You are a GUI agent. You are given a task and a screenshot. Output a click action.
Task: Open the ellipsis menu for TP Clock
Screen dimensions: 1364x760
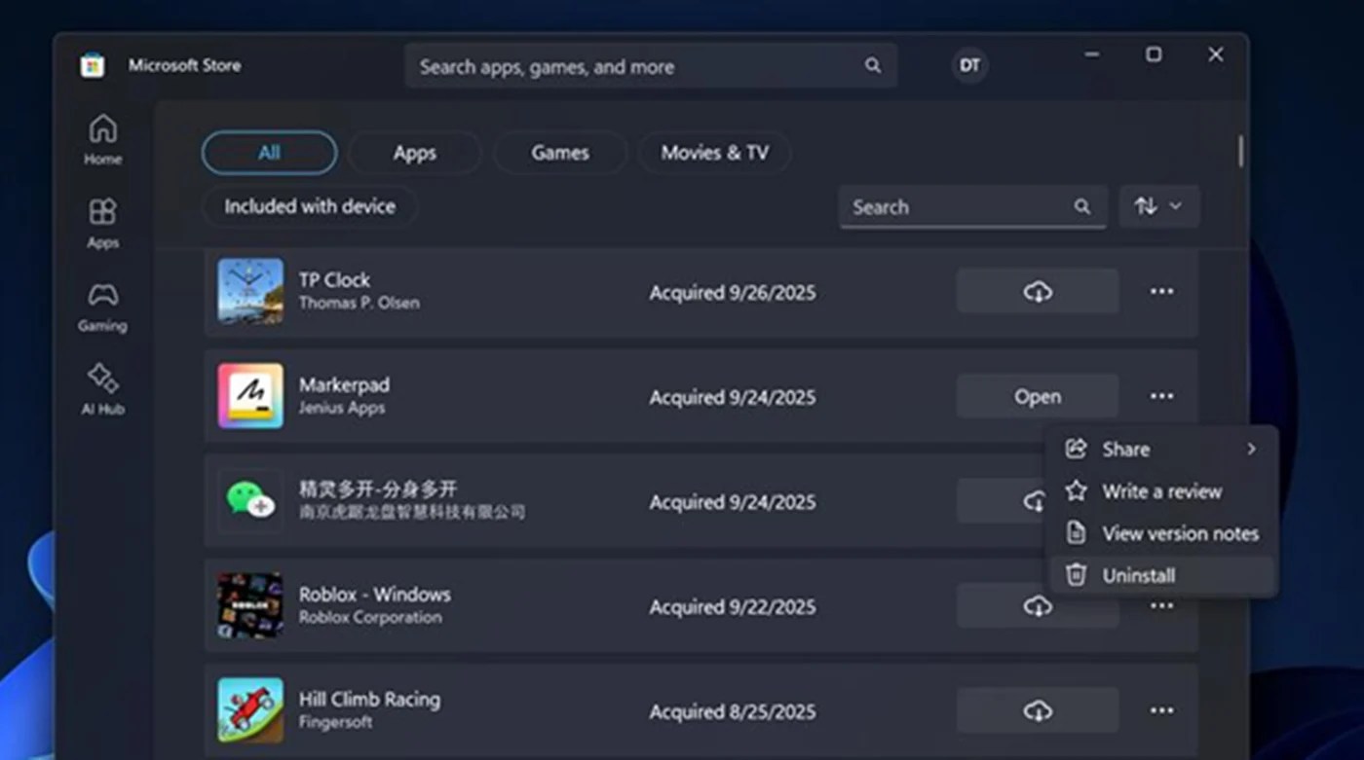click(x=1161, y=291)
